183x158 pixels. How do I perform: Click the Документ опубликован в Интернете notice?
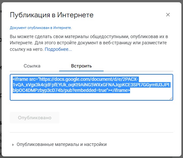pos(41,28)
